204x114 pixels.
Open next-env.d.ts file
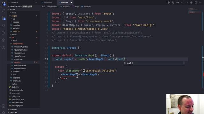pos(17,103)
